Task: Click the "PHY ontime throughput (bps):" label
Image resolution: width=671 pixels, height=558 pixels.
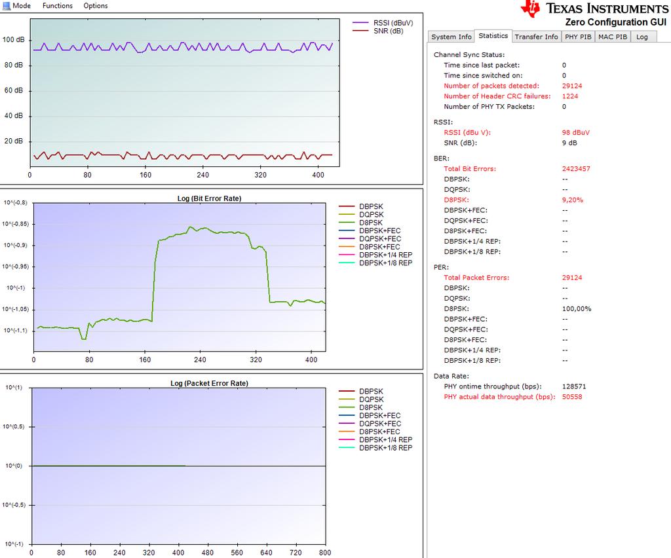Action: pos(493,386)
